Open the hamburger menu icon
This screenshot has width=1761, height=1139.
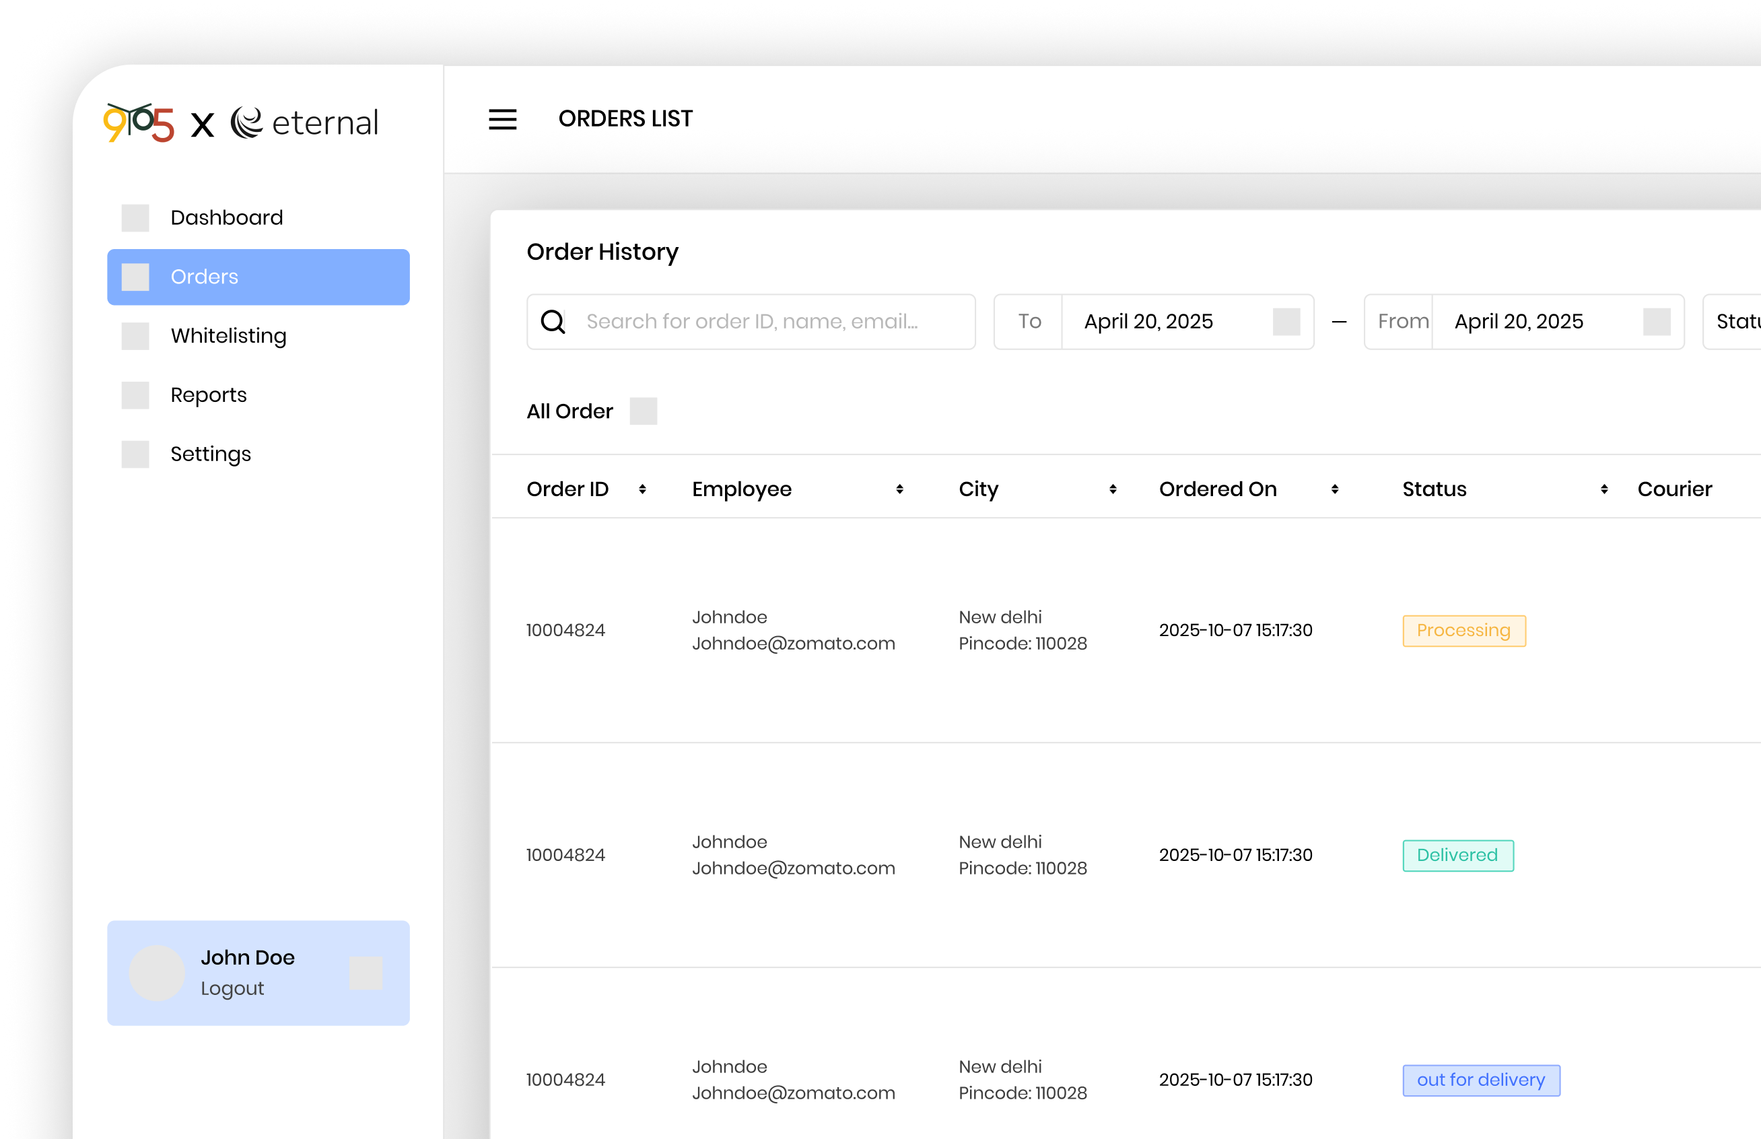[502, 119]
